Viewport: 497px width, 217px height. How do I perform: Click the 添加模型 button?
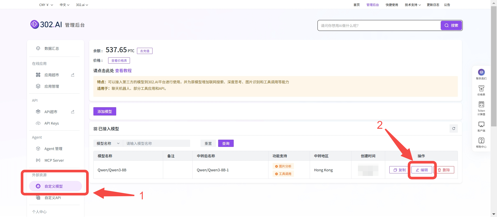click(x=105, y=111)
